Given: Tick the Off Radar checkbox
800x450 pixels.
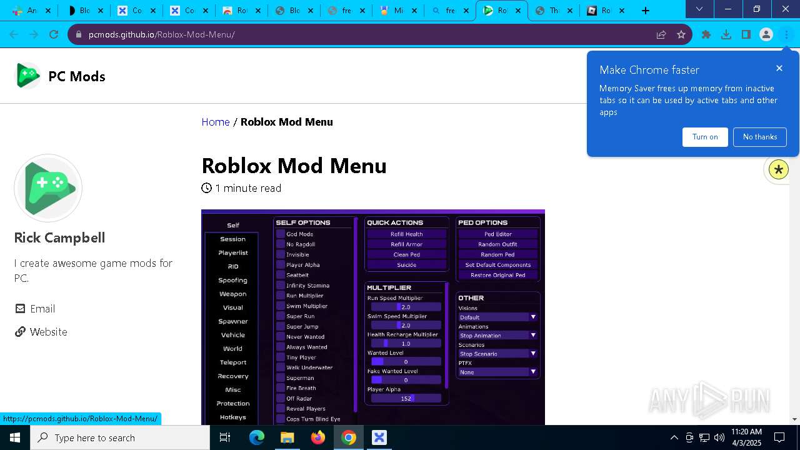Looking at the screenshot, I should point(281,398).
